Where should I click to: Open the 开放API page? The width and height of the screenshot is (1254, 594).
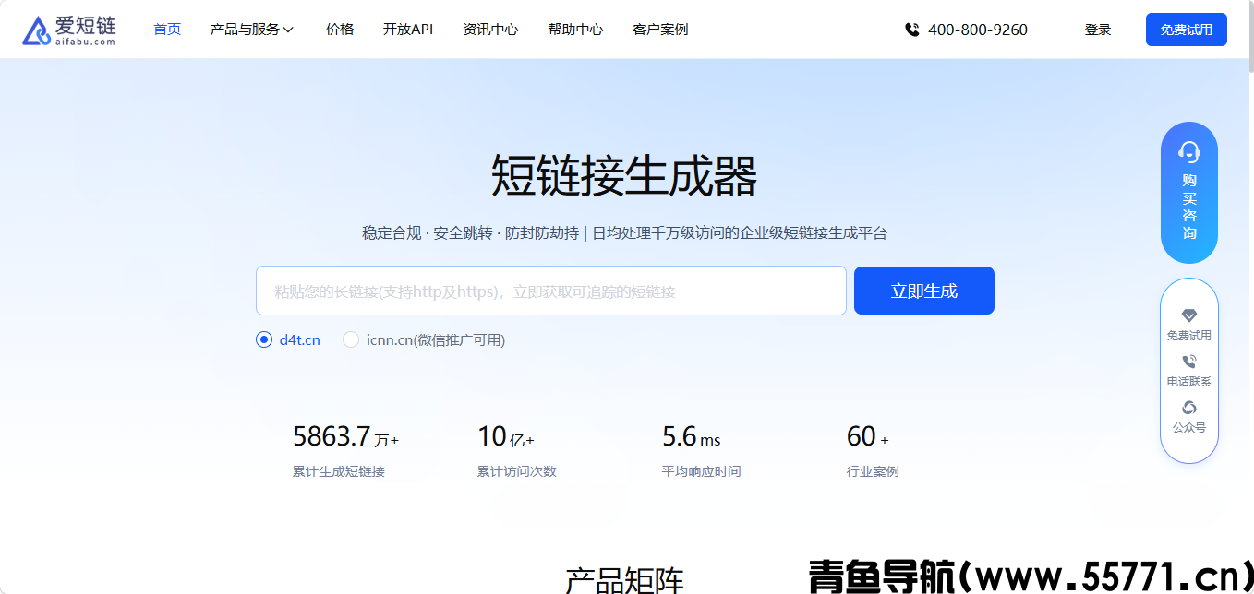pyautogui.click(x=408, y=30)
